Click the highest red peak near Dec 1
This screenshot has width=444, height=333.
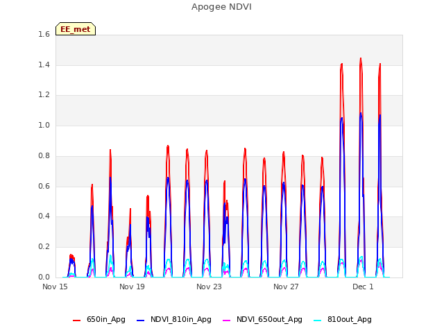[361, 59]
